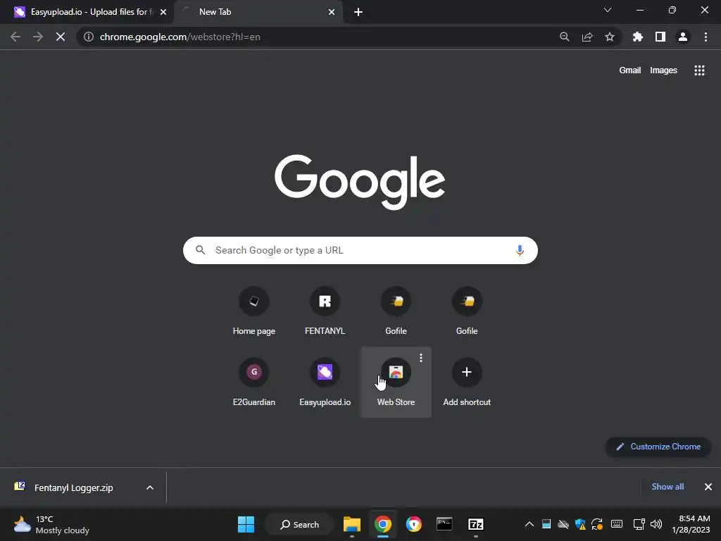Open Windows Start menu
Image resolution: width=721 pixels, height=541 pixels.
tap(246, 524)
